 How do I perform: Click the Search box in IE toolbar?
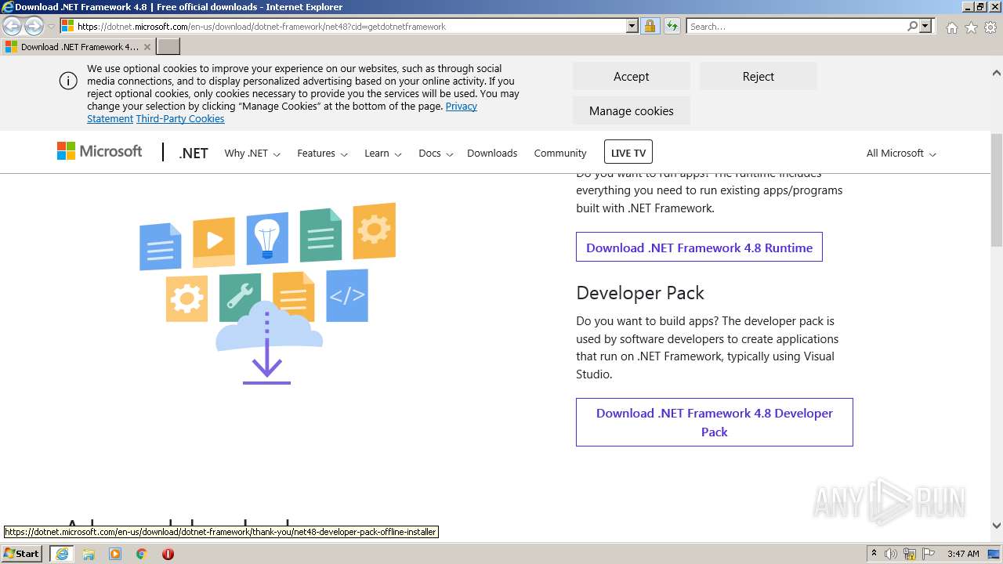pyautogui.click(x=796, y=26)
